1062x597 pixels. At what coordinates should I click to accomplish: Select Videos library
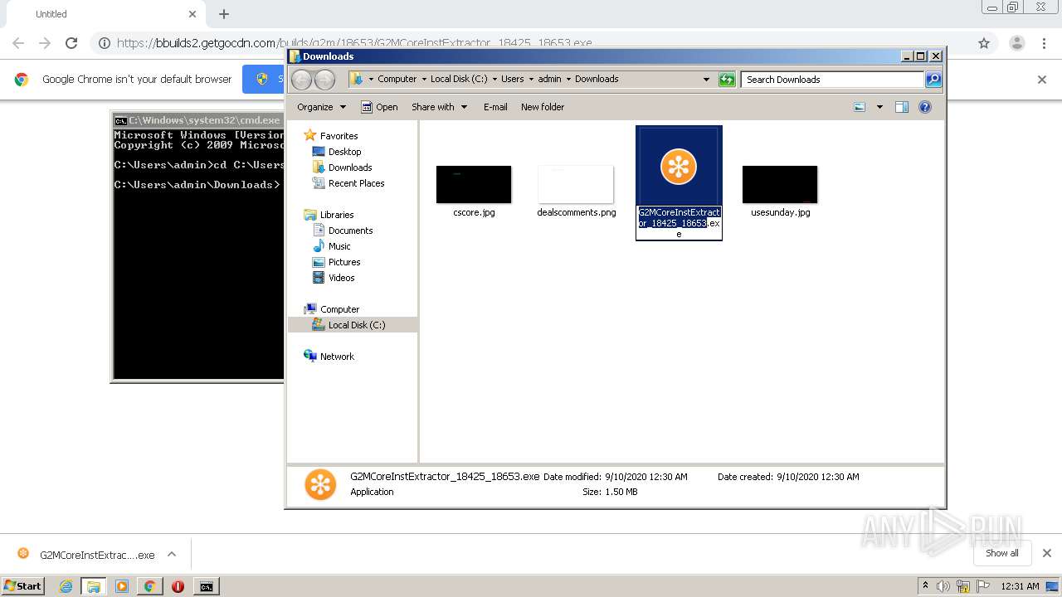click(x=334, y=278)
